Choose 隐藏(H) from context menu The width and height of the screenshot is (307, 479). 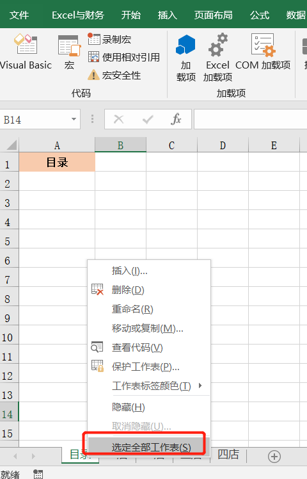[149, 407]
